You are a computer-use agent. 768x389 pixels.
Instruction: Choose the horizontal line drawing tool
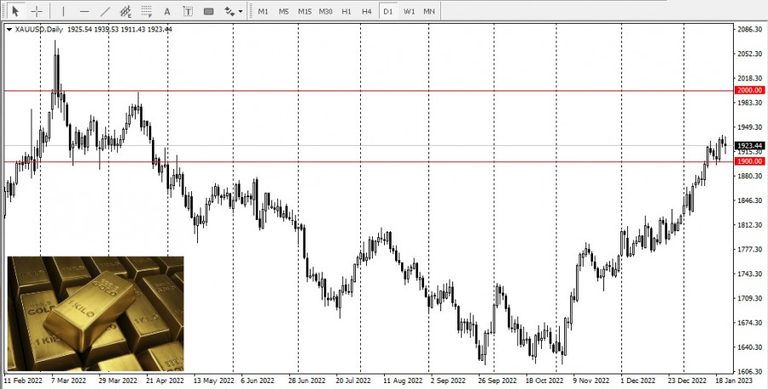pos(84,11)
